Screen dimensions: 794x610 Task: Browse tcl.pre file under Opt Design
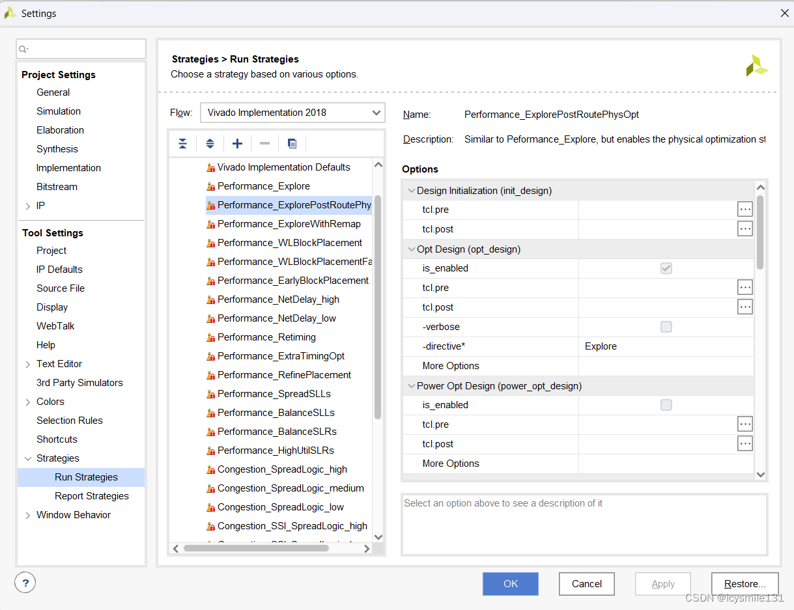click(745, 288)
